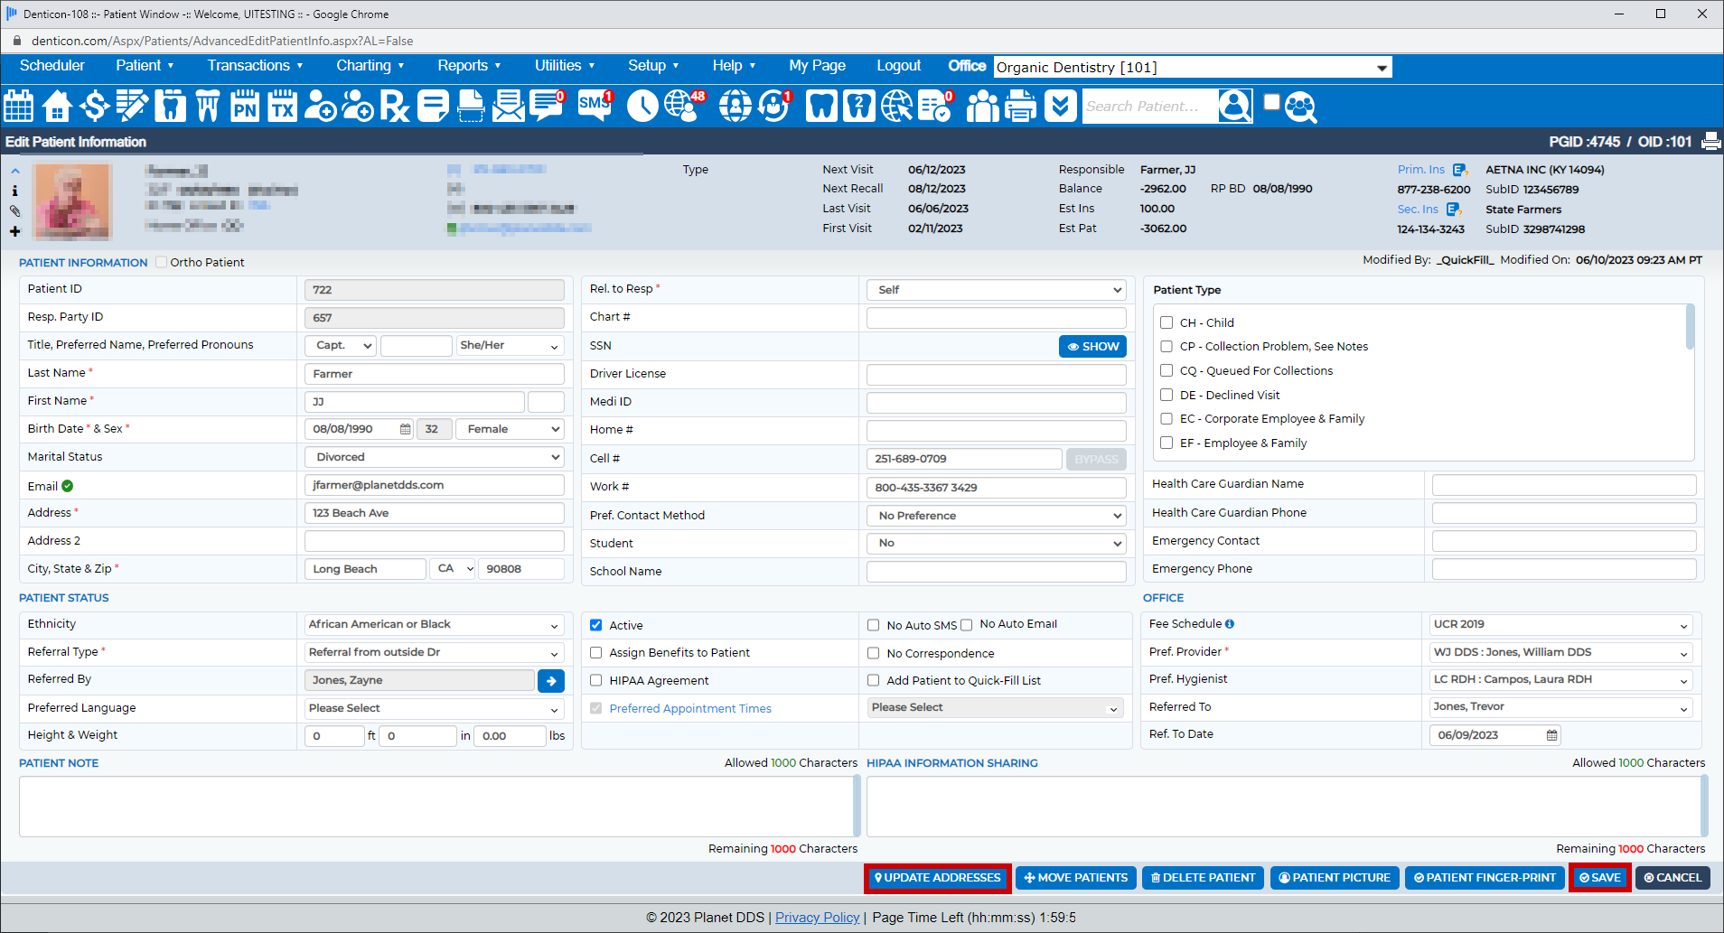The image size is (1724, 933).
Task: Click the Cell # phone field
Action: 963,459
